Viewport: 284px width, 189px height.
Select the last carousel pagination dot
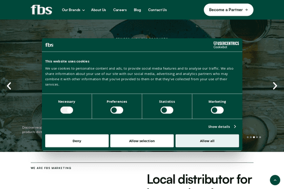[260, 137]
